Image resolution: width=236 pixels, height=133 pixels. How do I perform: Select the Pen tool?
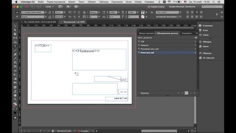[15, 54]
